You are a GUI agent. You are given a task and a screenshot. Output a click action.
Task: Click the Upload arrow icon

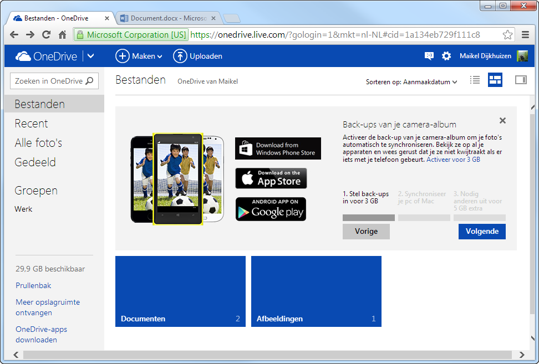coord(180,56)
